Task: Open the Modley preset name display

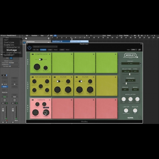Action: [130, 63]
